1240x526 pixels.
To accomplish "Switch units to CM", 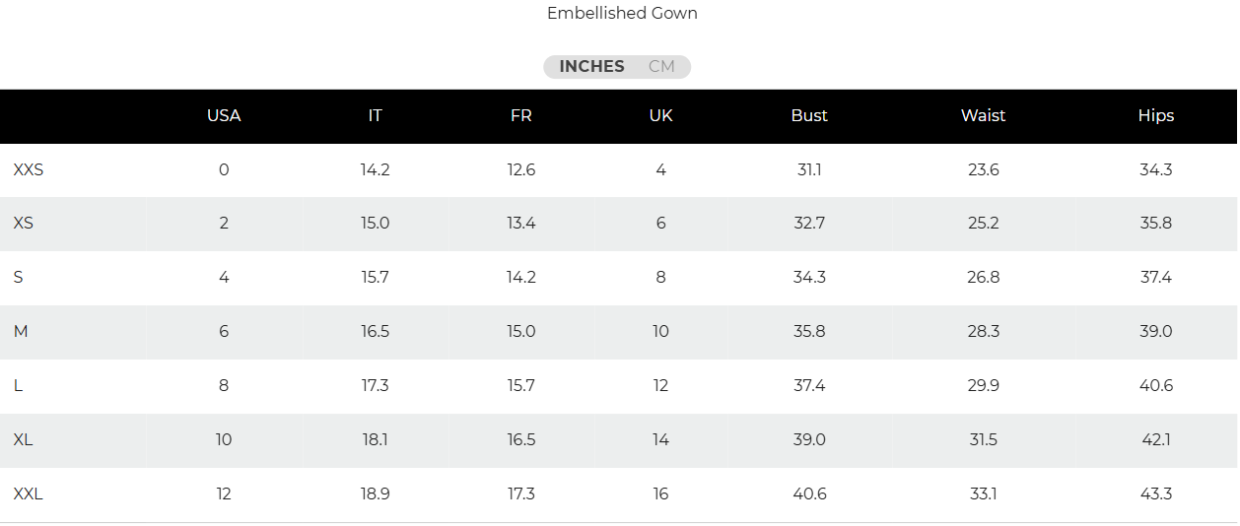I will tap(661, 67).
